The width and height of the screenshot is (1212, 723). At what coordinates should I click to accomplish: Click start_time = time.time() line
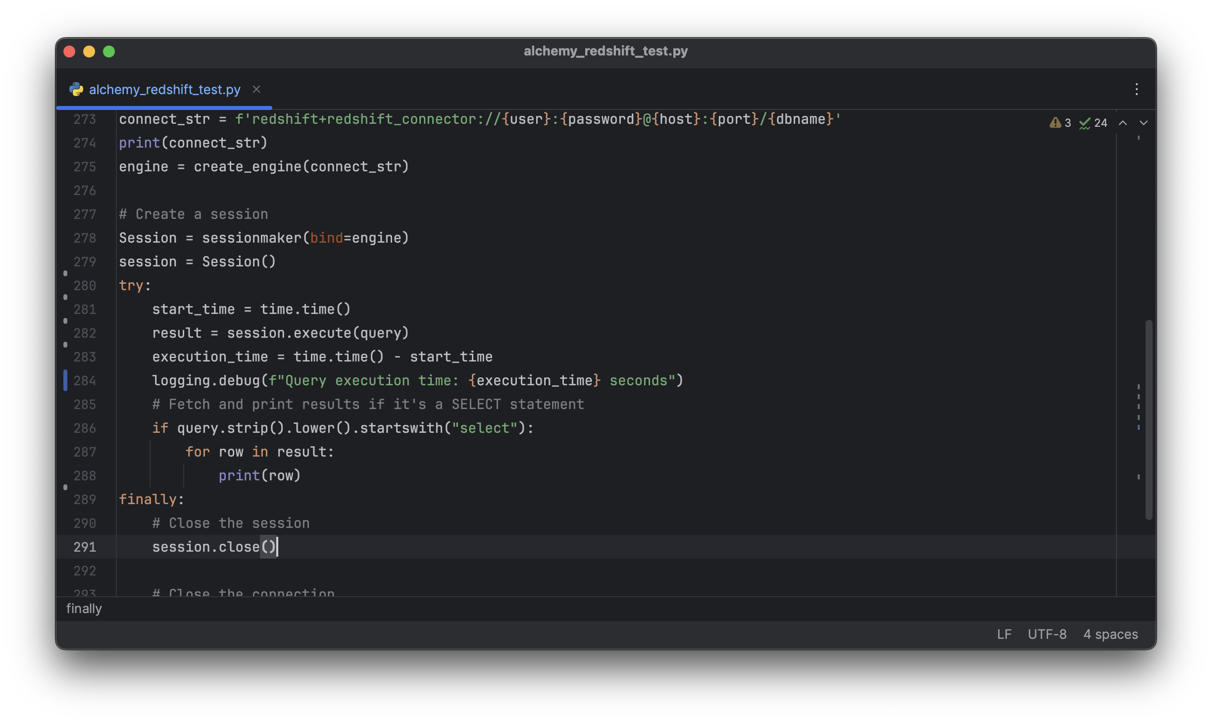251,310
